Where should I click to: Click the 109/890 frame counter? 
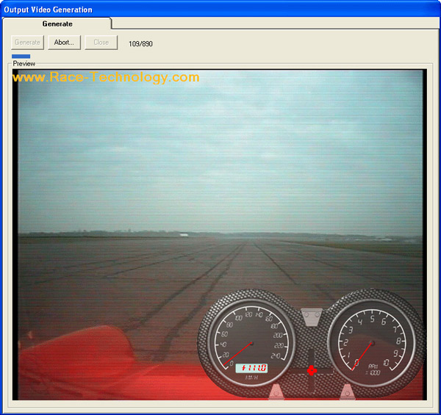pos(140,43)
